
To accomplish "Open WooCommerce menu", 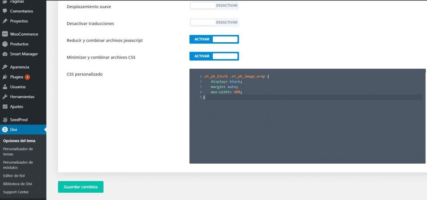I will (x=24, y=34).
